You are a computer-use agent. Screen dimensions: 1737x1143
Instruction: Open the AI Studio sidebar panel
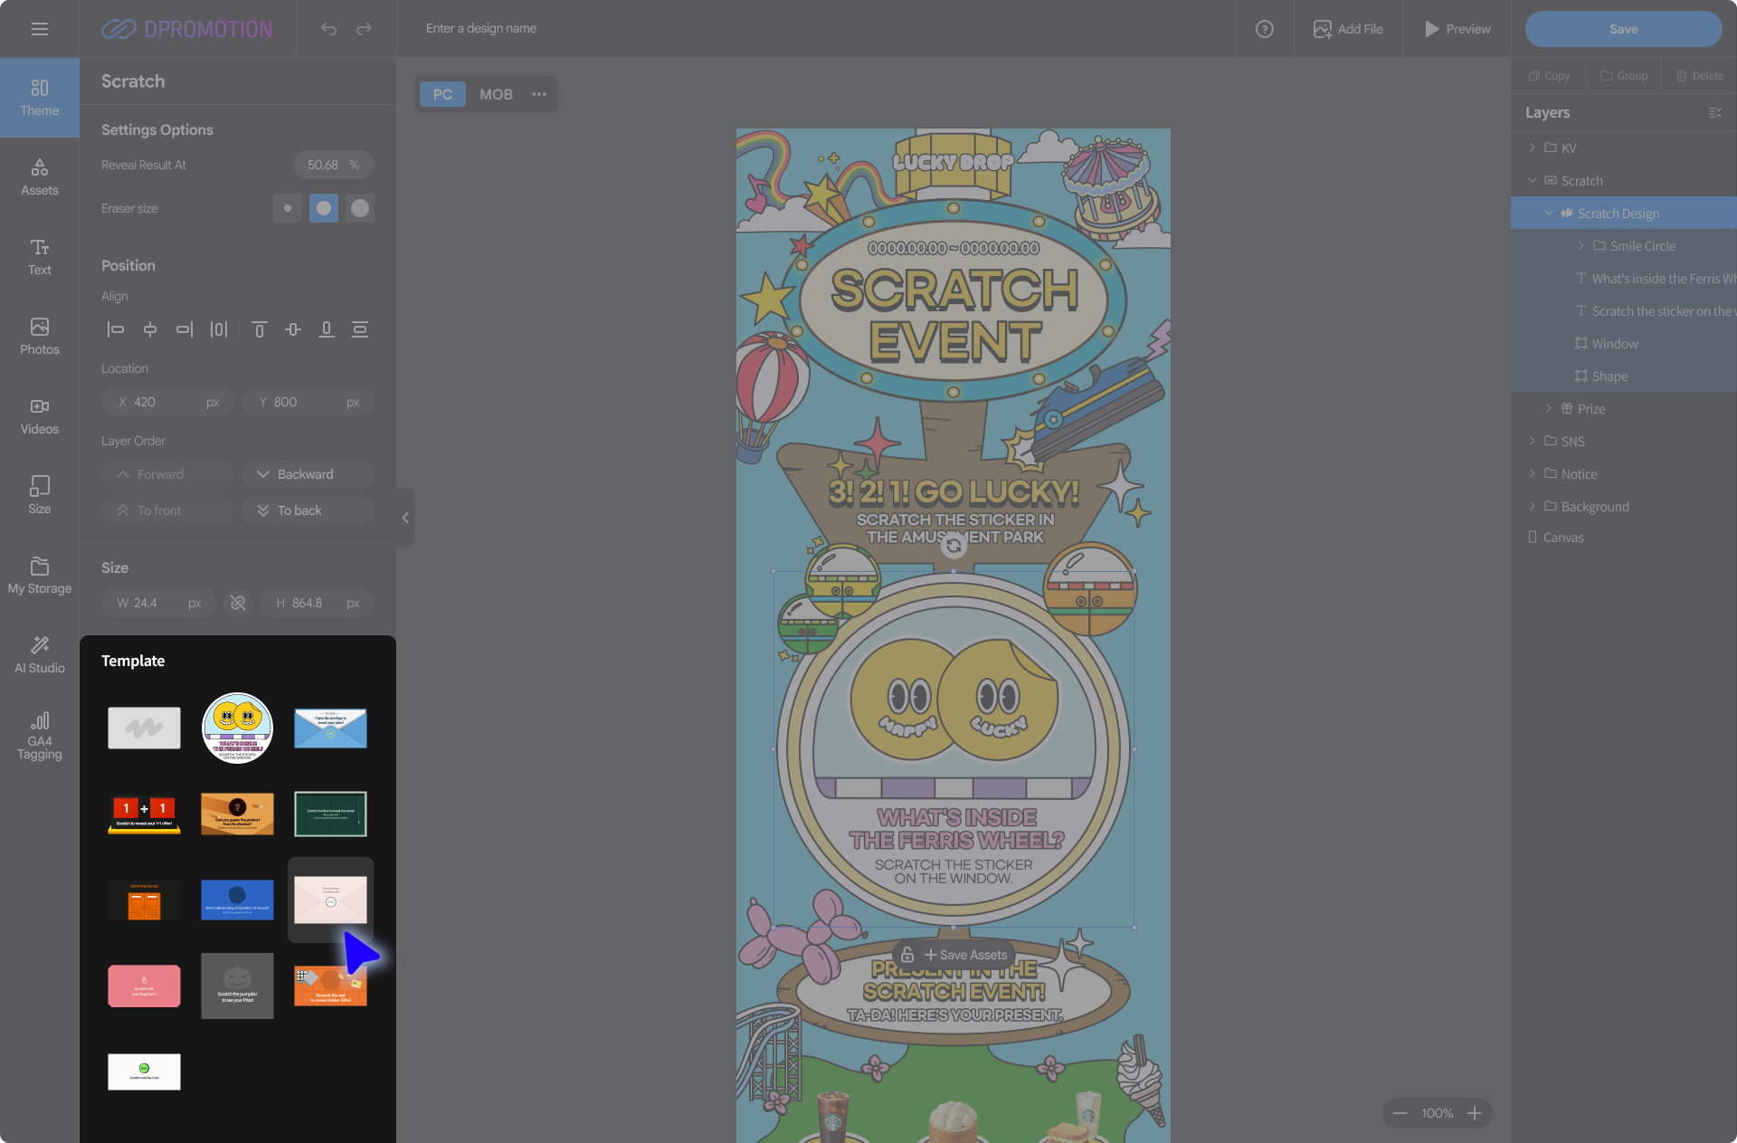(40, 654)
